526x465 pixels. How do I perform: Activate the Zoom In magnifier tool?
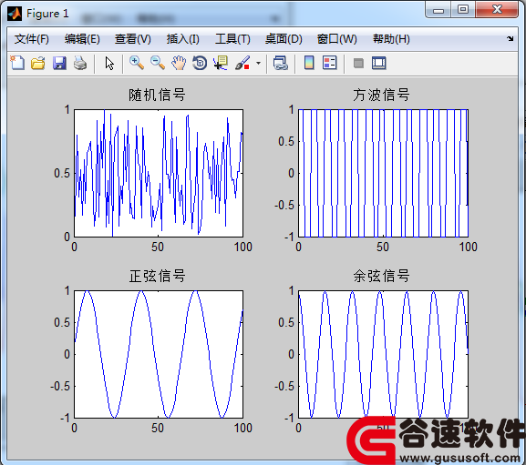137,63
